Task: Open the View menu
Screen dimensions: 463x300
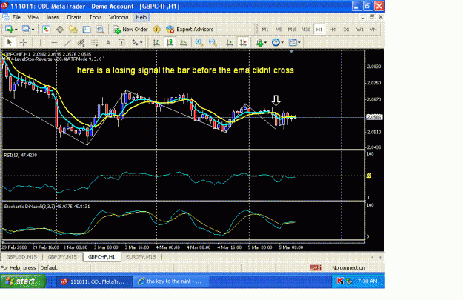Action: [33, 18]
